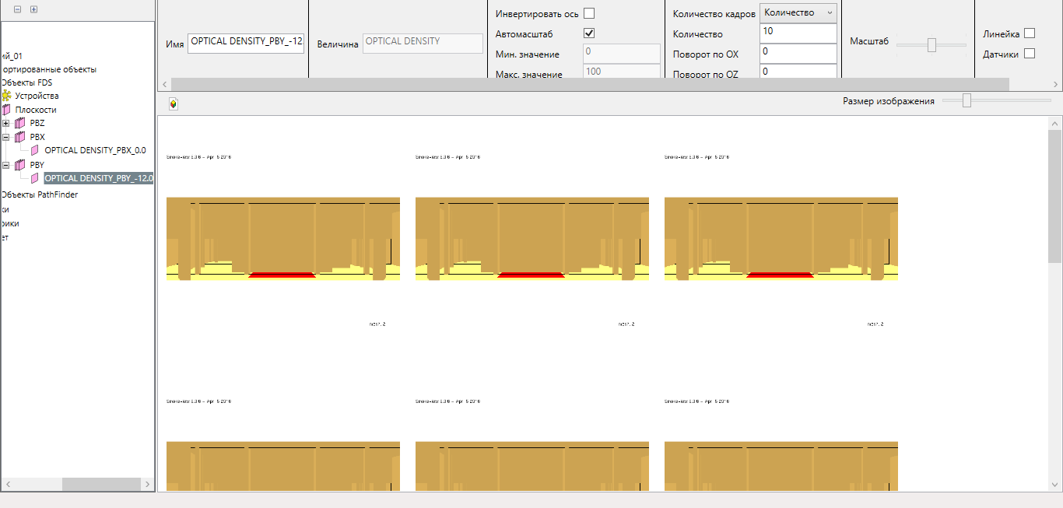The height and width of the screenshot is (508, 1063).
Task: Open the Количество кадров dropdown
Action: [x=798, y=12]
